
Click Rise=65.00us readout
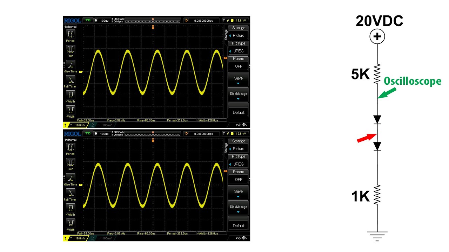coord(147,233)
